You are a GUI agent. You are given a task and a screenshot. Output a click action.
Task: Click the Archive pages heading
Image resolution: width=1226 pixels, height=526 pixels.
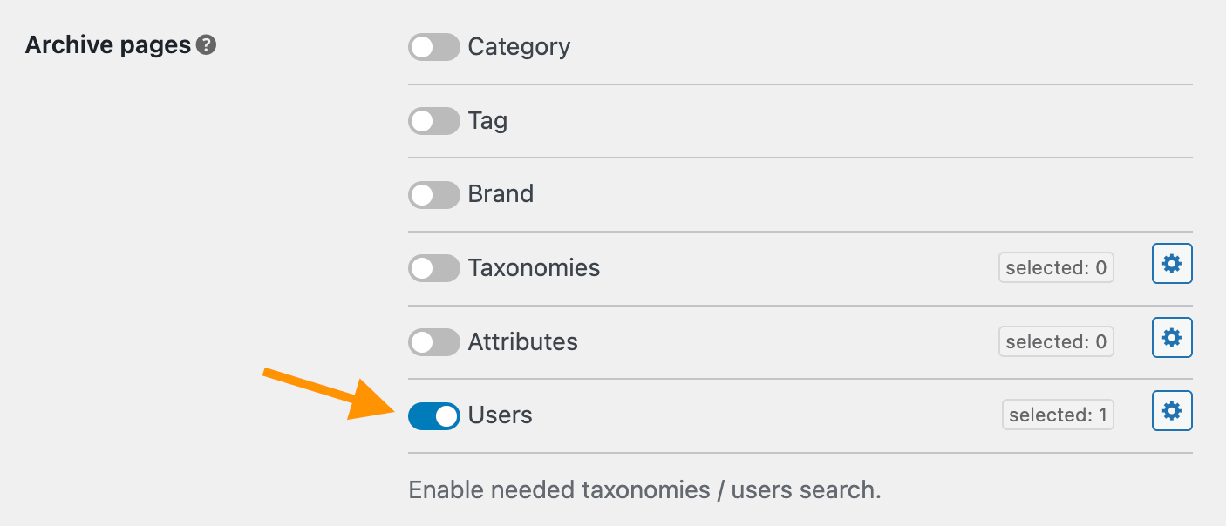(x=108, y=45)
